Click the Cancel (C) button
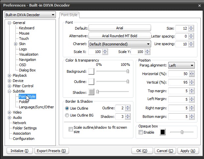The width and height of the screenshot is (204, 159). [x=165, y=151]
